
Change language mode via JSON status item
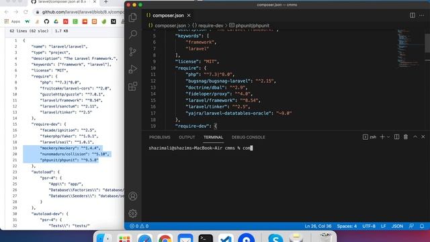pos(397,226)
